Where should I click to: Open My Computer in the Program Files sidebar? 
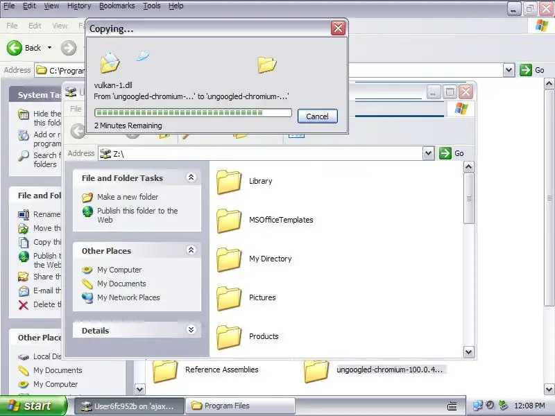(x=55, y=384)
